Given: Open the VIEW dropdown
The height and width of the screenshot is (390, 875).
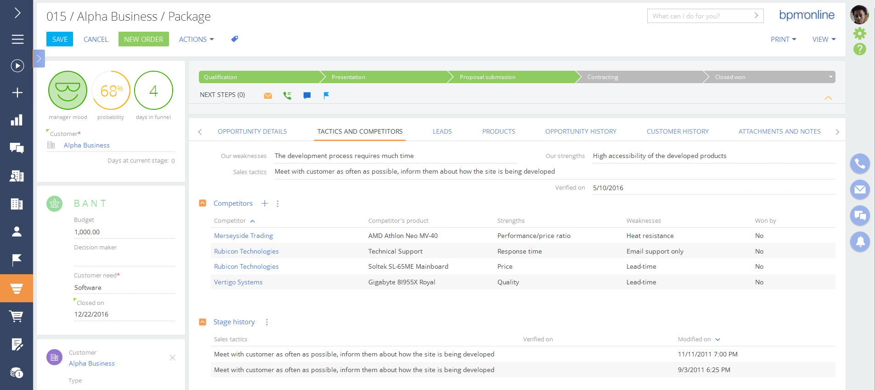Looking at the screenshot, I should 824,40.
